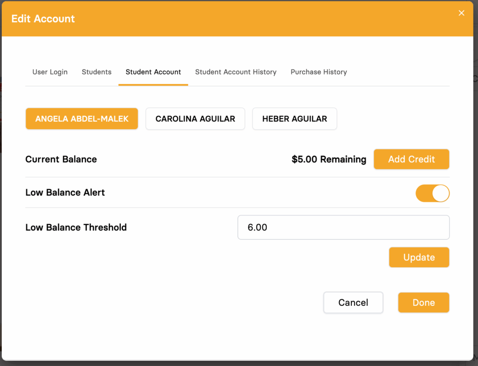Close the Edit Account dialog with X
The image size is (478, 366).
click(461, 13)
